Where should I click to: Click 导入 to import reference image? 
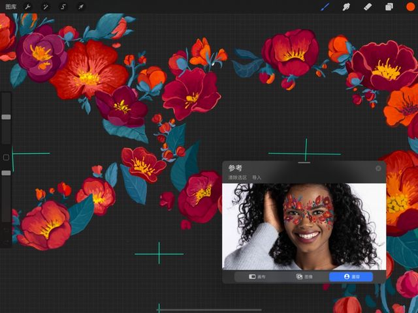click(257, 177)
